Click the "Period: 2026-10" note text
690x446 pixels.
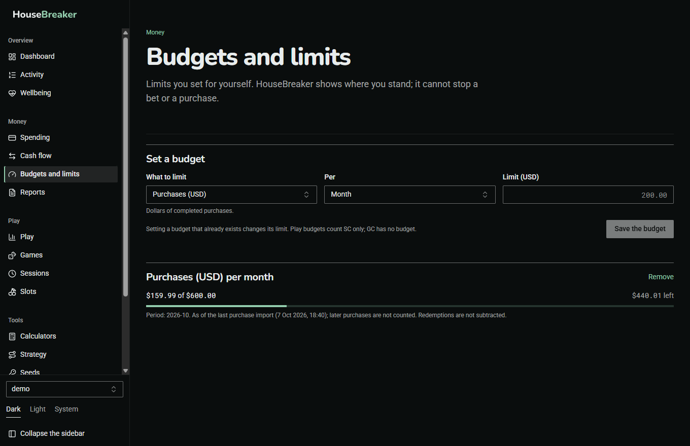326,315
